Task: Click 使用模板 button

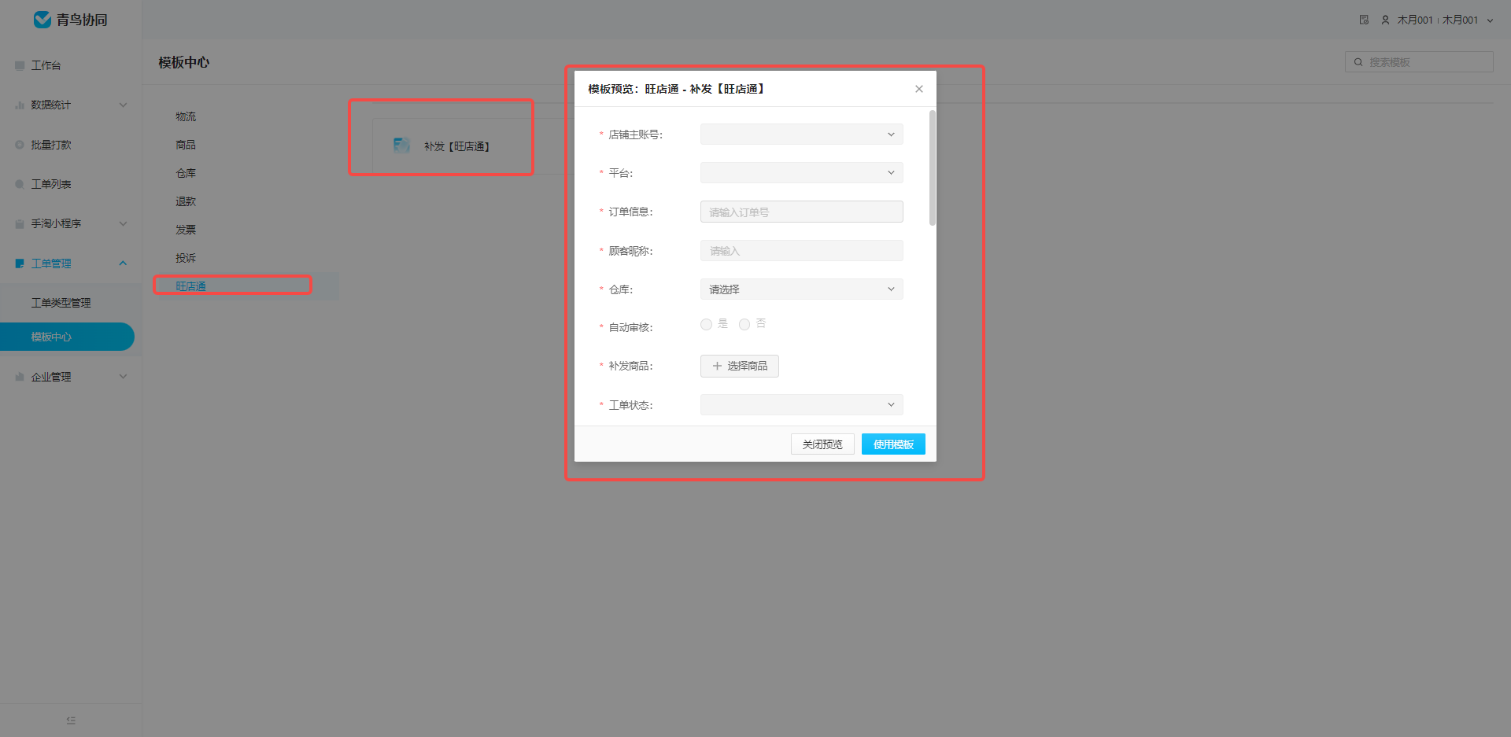Action: pyautogui.click(x=893, y=444)
